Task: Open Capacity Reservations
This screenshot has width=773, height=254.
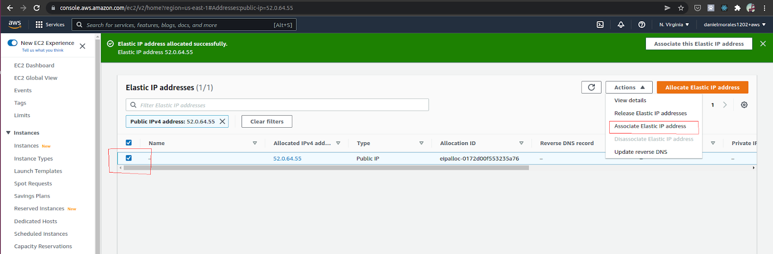Action: click(x=43, y=246)
